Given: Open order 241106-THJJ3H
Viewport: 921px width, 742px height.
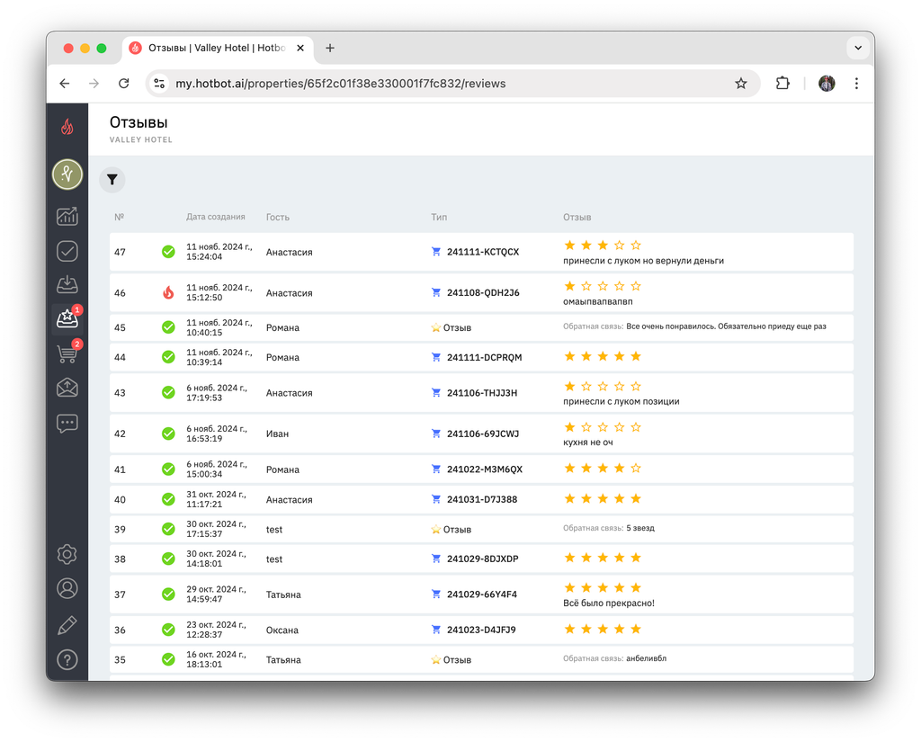Looking at the screenshot, I should (x=482, y=392).
